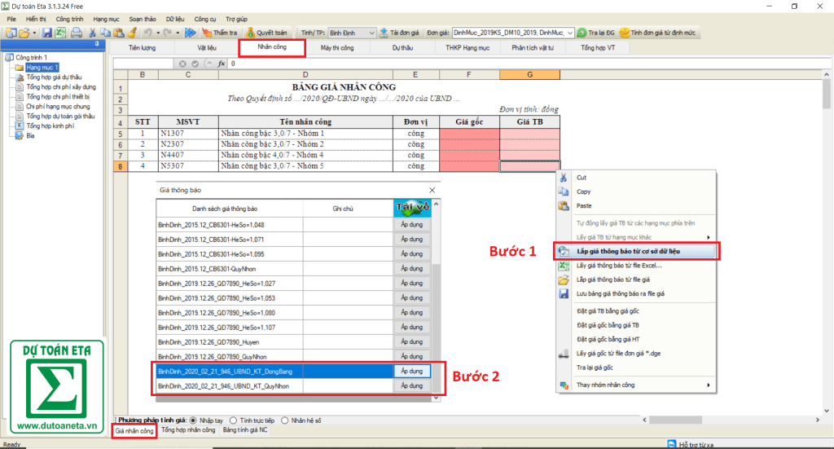Click the Redo arrow toolbar icon
Image resolution: width=834 pixels, height=449 pixels.
tap(168, 33)
